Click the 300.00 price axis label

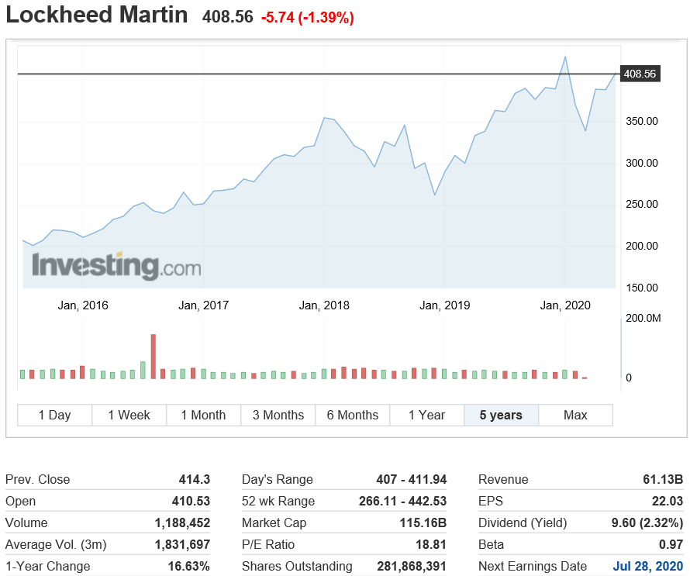pos(642,163)
